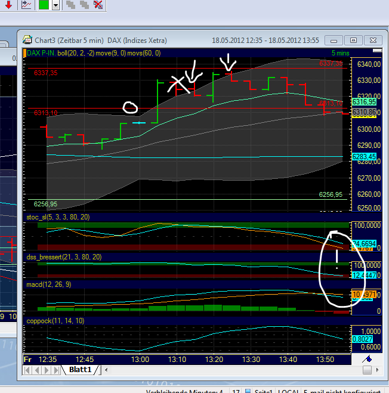The image size is (389, 393).
Task: Click the 13:30 time axis label
Action: (x=251, y=360)
